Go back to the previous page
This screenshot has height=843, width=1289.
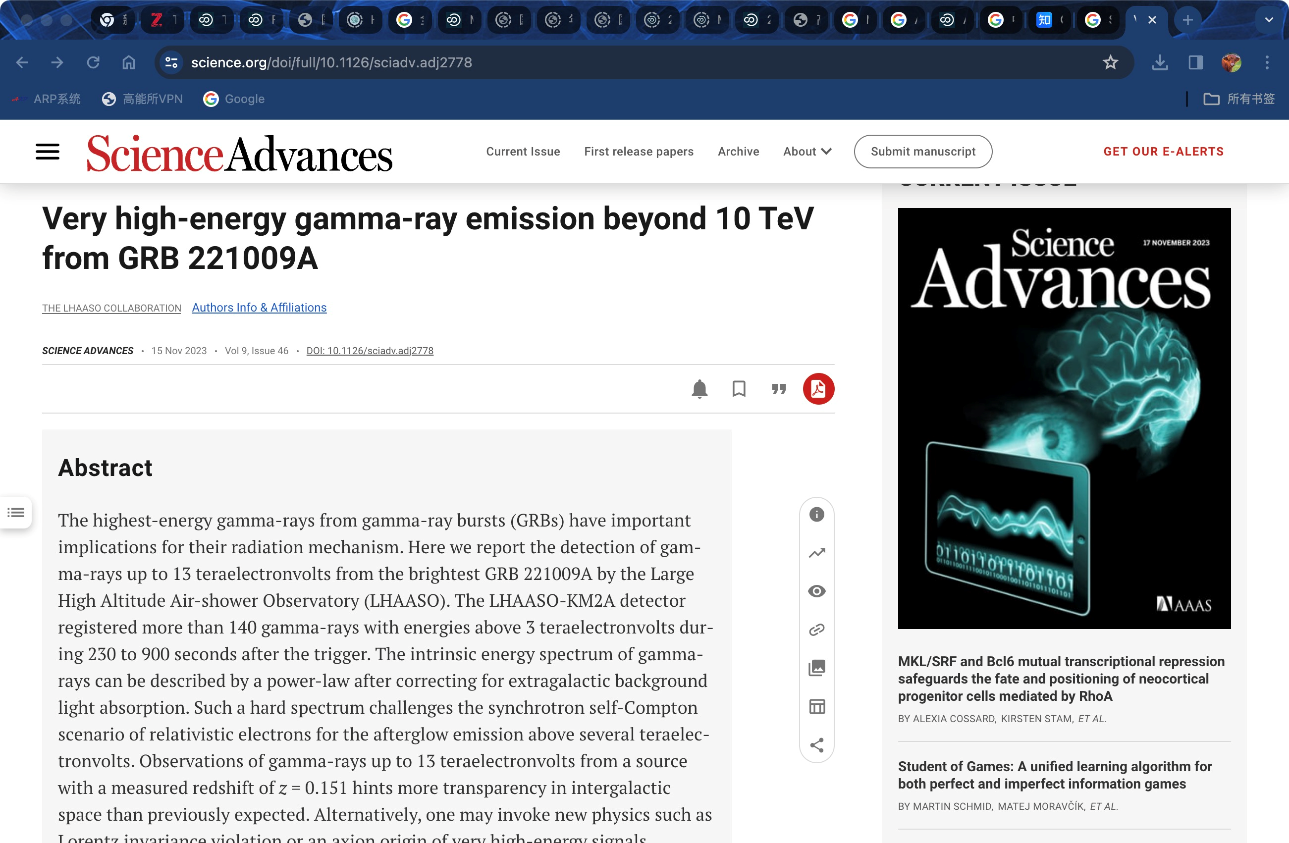point(22,63)
